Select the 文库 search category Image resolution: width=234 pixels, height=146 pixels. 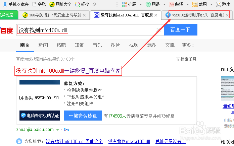tap(170, 45)
